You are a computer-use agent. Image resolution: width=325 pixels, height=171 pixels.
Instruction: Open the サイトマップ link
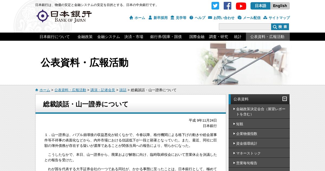279,18
